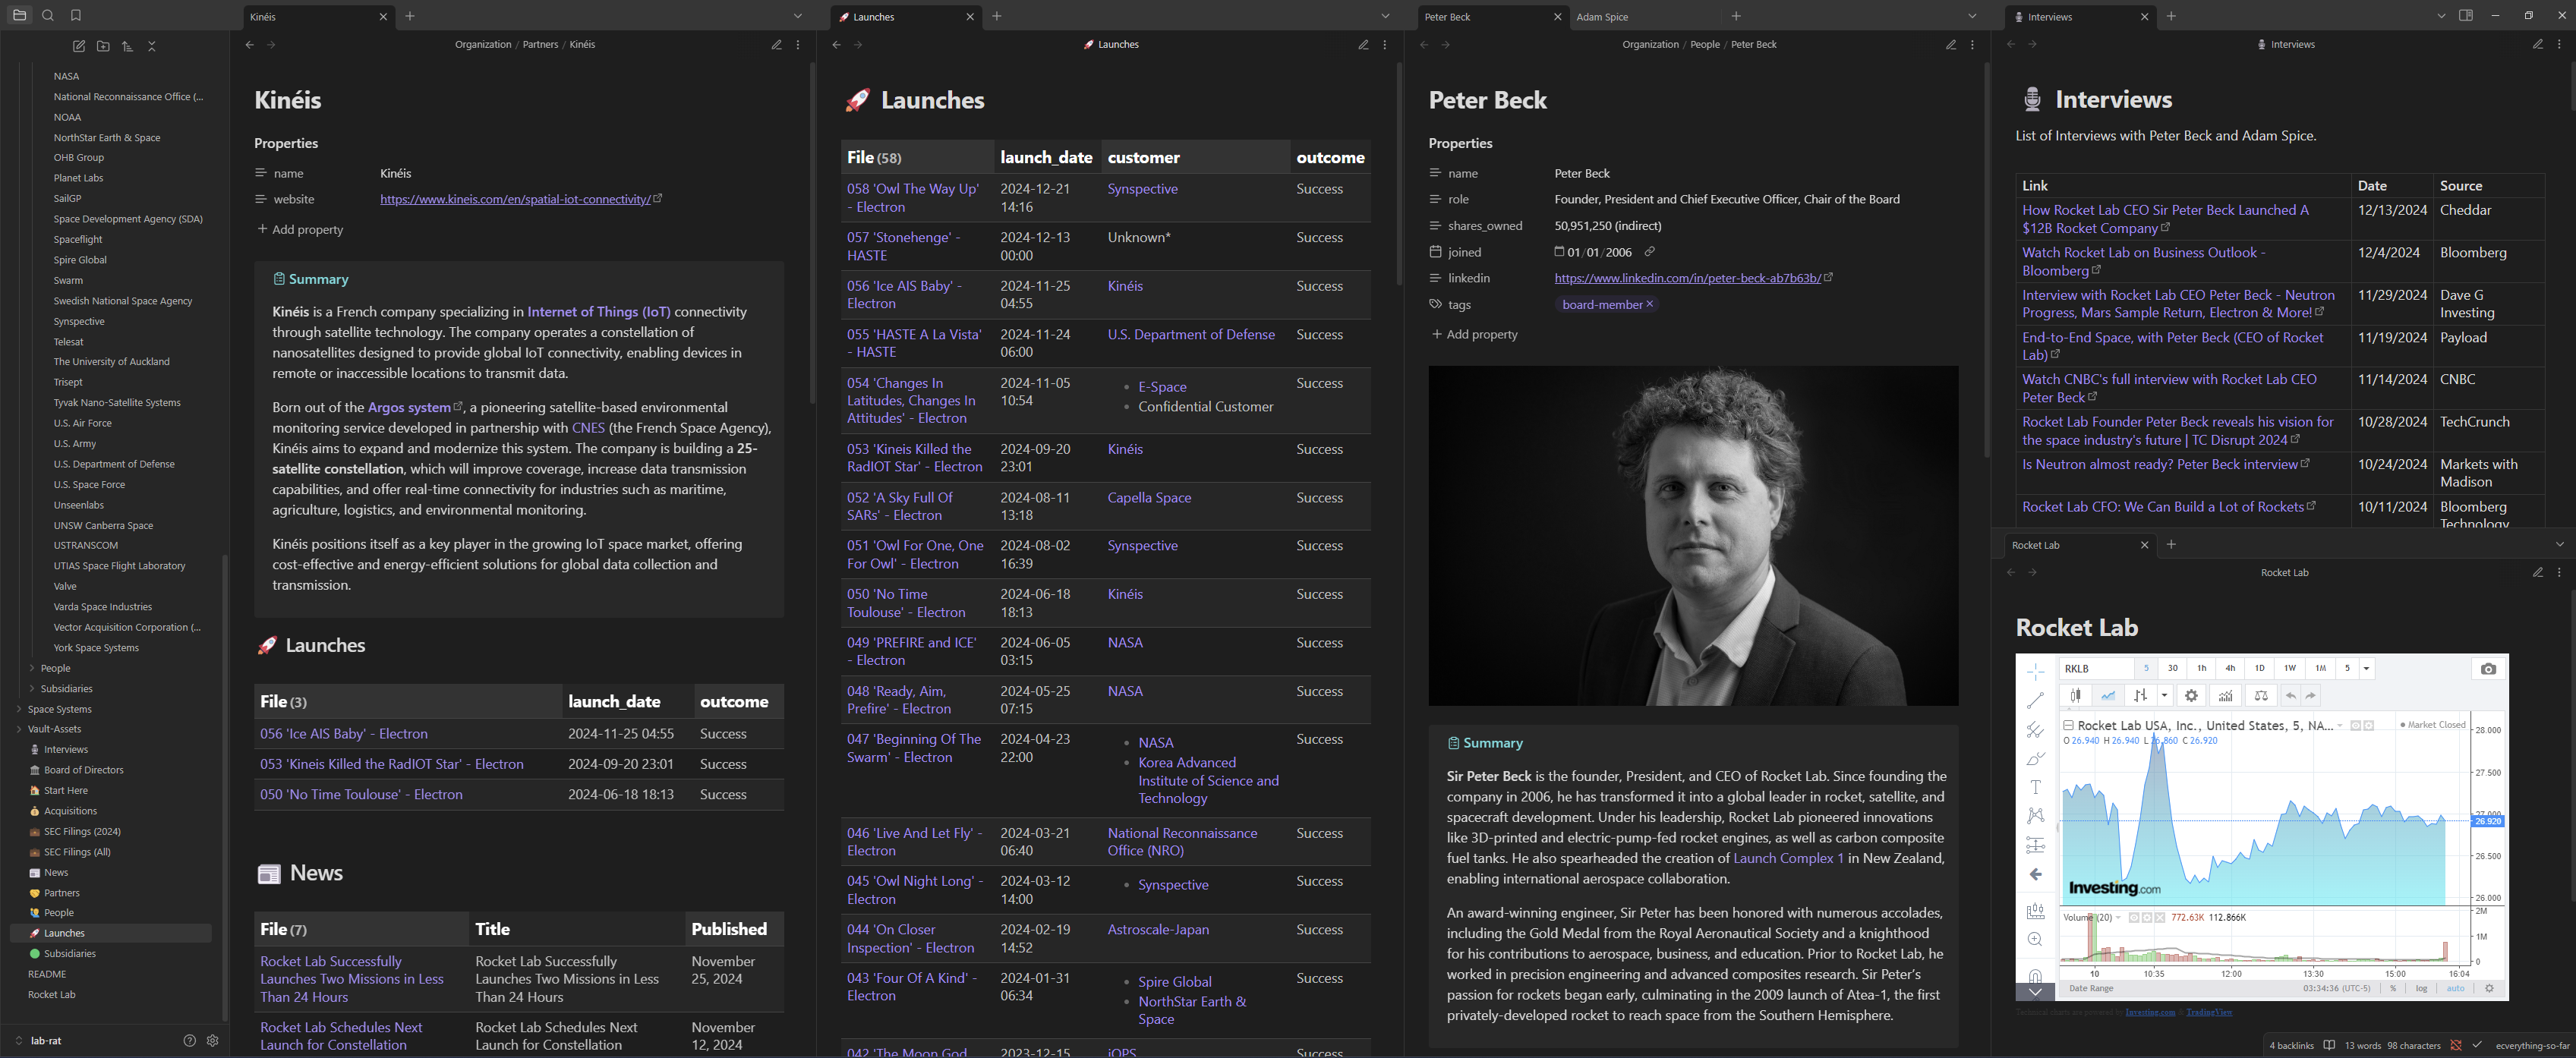The image size is (2576, 1058).
Task: Click Peter Beck portrait photo
Action: click(x=1692, y=535)
